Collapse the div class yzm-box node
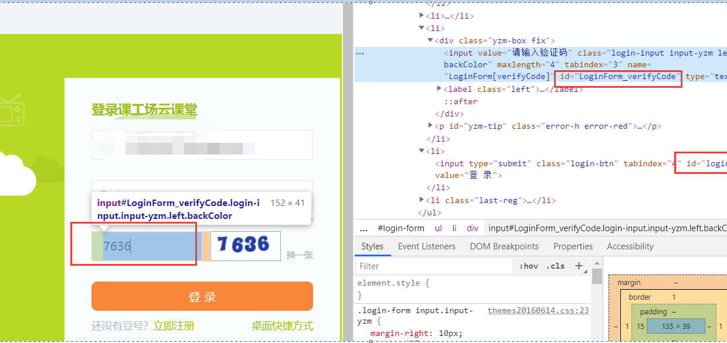Screen dimensions: 727x343 pyautogui.click(x=430, y=40)
